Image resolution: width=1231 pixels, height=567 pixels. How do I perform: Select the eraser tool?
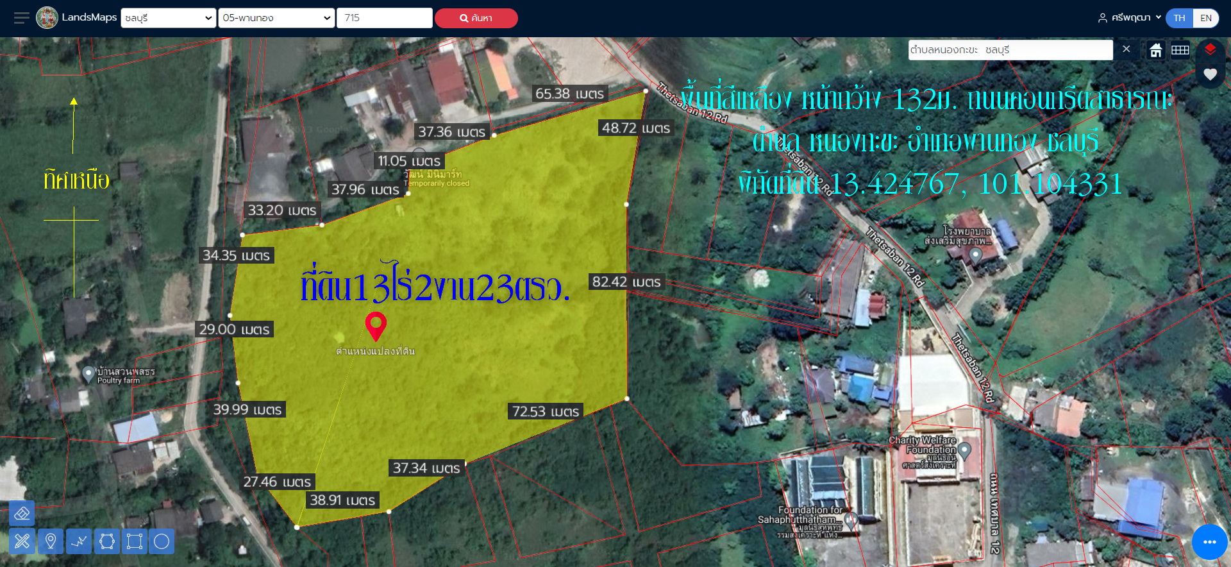coord(22,514)
